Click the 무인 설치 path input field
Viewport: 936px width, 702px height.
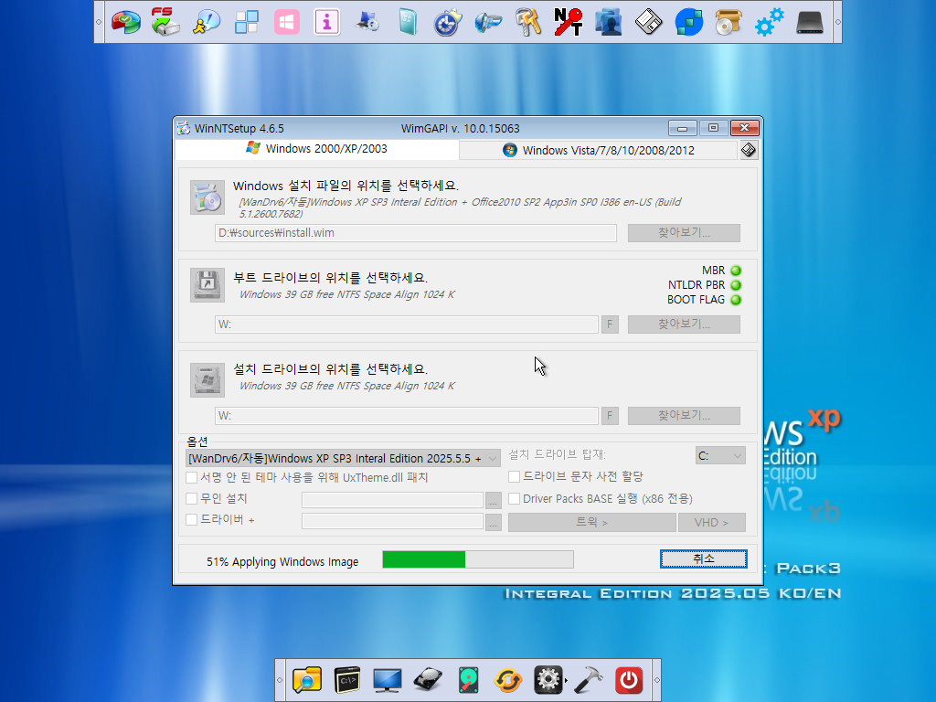(x=392, y=500)
